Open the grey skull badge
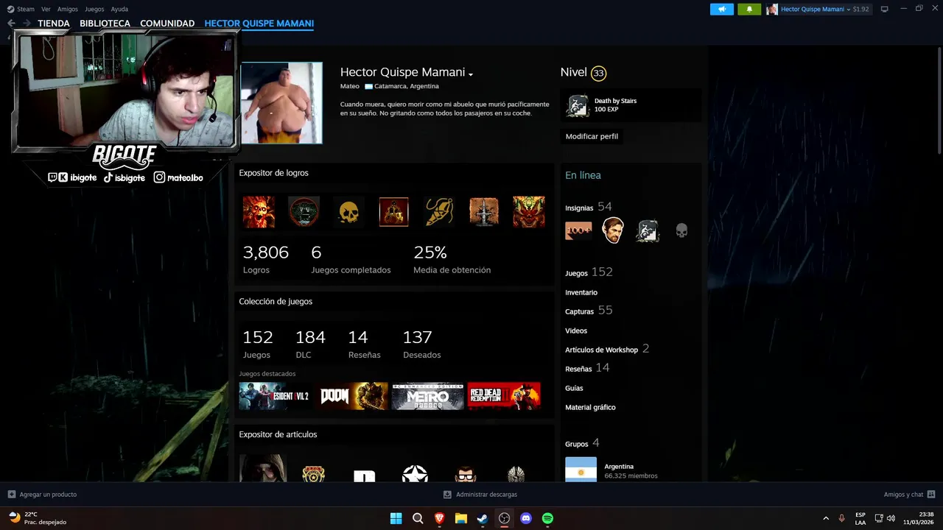943x530 pixels. coord(681,231)
